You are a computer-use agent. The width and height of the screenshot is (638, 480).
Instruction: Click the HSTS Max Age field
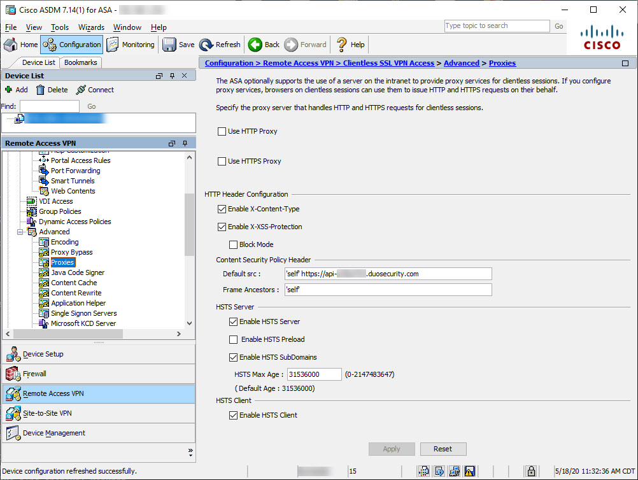(315, 374)
